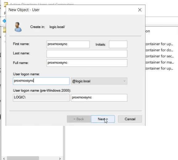Click the "logic.local/" create-in path text

tap(57, 27)
